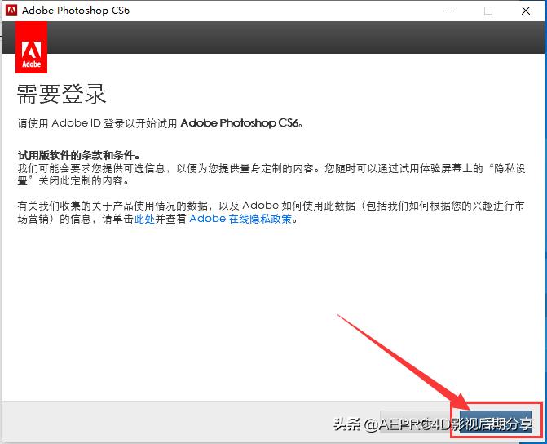Click the bold Adobe Photoshop CS6 product name

[240, 123]
